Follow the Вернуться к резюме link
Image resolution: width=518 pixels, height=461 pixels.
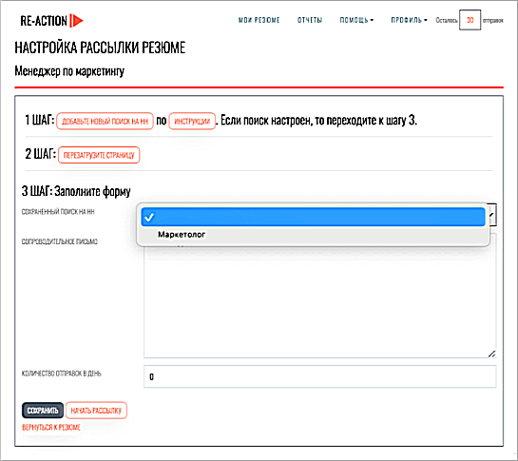(51, 428)
